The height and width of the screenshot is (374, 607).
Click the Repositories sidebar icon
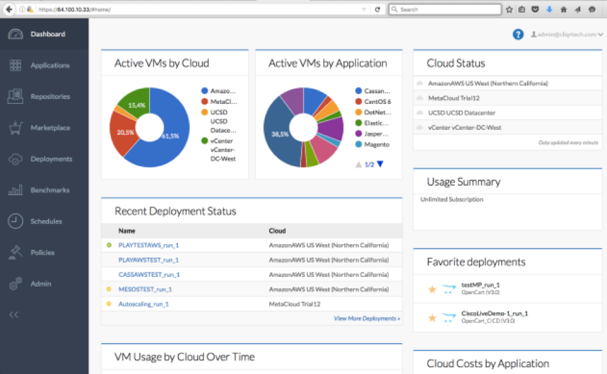15,97
